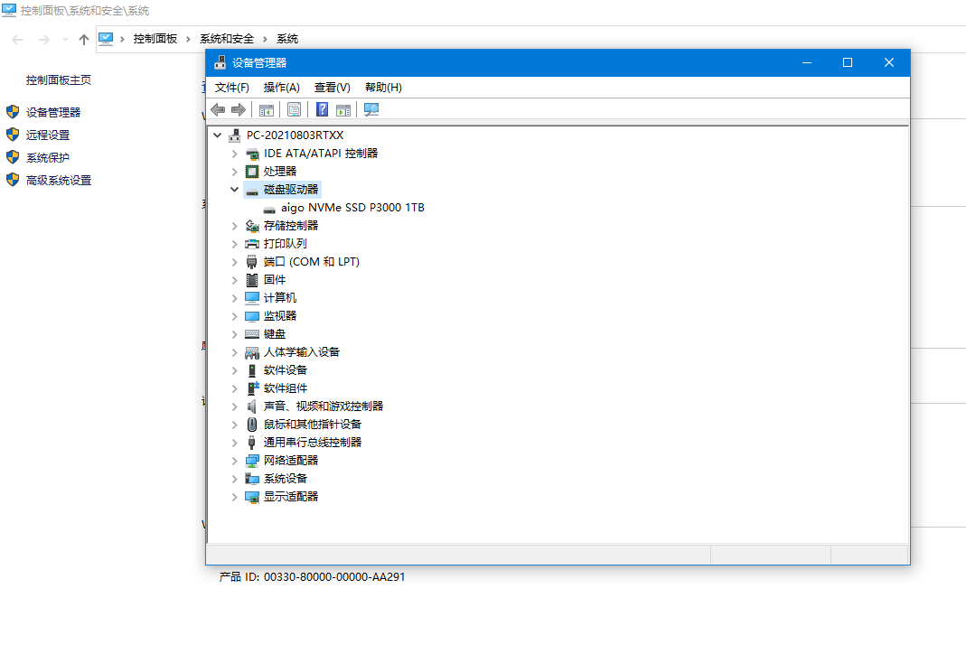The image size is (966, 654).
Task: Open the 查看(V) menu
Action: [332, 88]
